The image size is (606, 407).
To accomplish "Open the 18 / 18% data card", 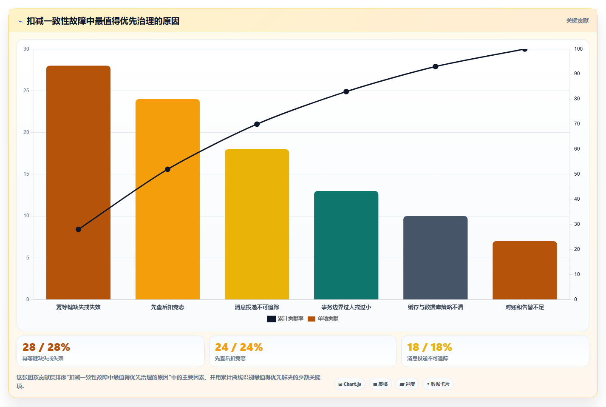I will 495,351.
